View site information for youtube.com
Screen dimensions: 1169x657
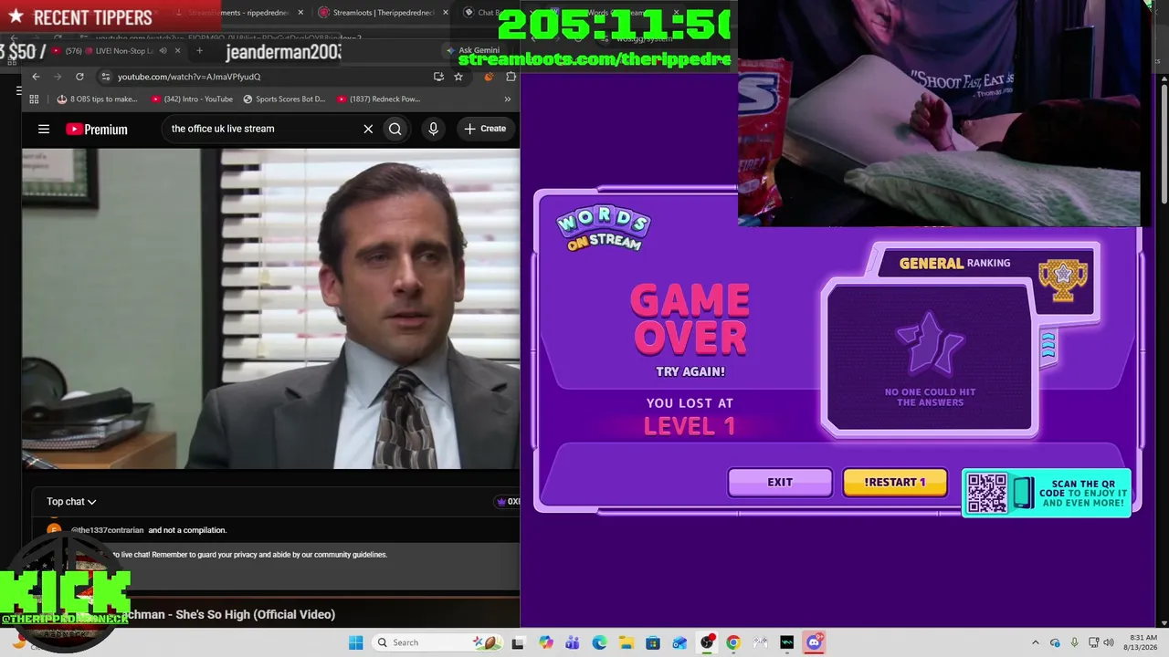(106, 77)
